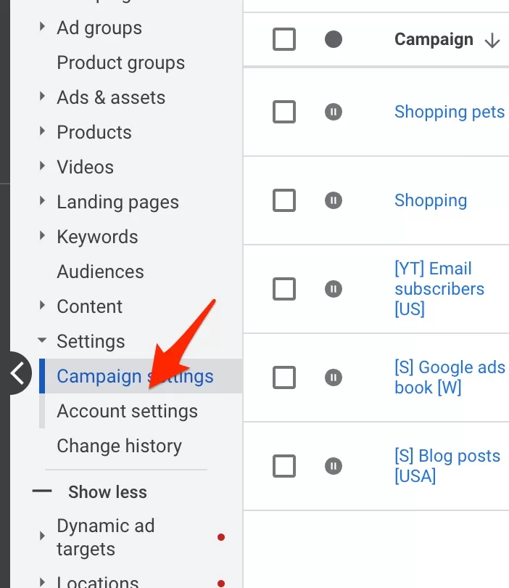This screenshot has height=588, width=509.
Task: Open [S] Blog posts [USA] campaign
Action: pos(447,466)
